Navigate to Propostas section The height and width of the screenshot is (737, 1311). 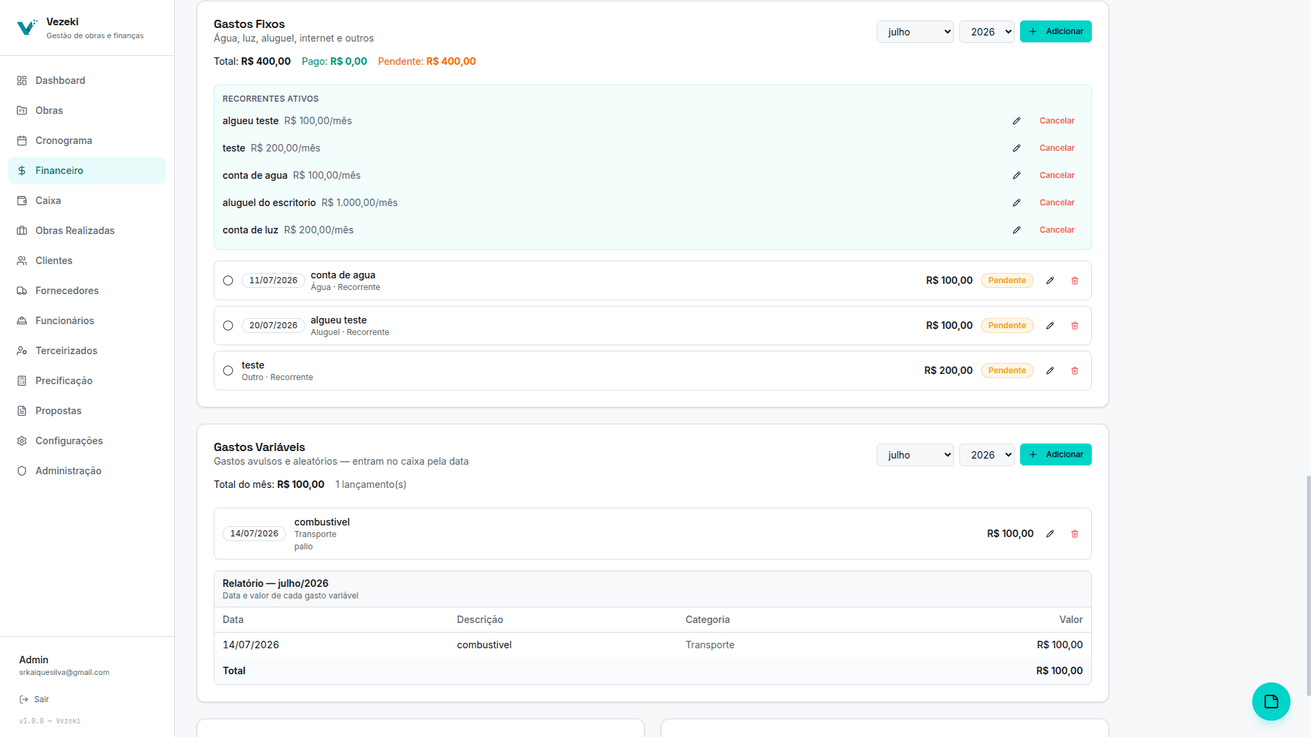87,411
